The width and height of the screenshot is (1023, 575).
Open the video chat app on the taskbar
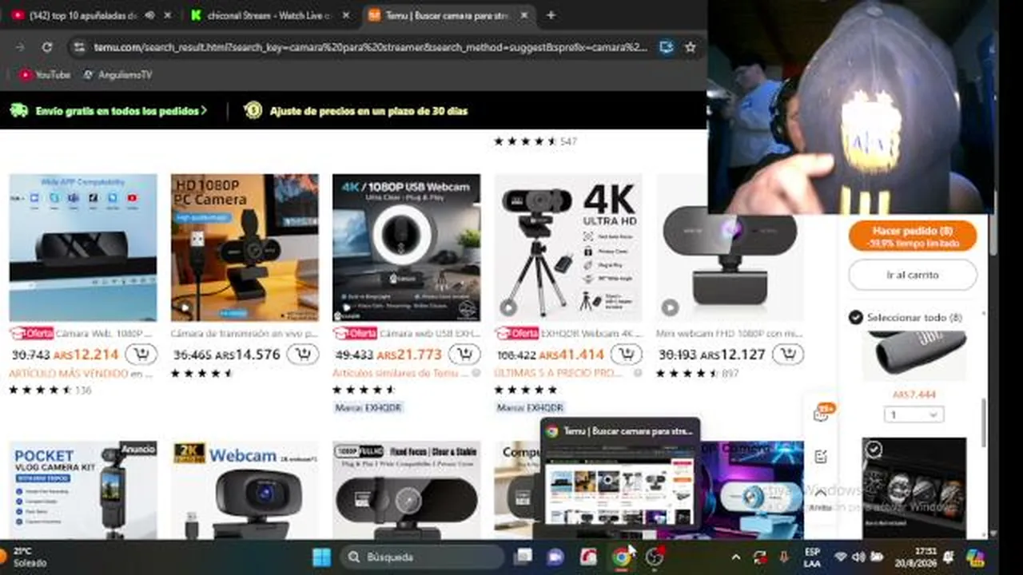(555, 557)
